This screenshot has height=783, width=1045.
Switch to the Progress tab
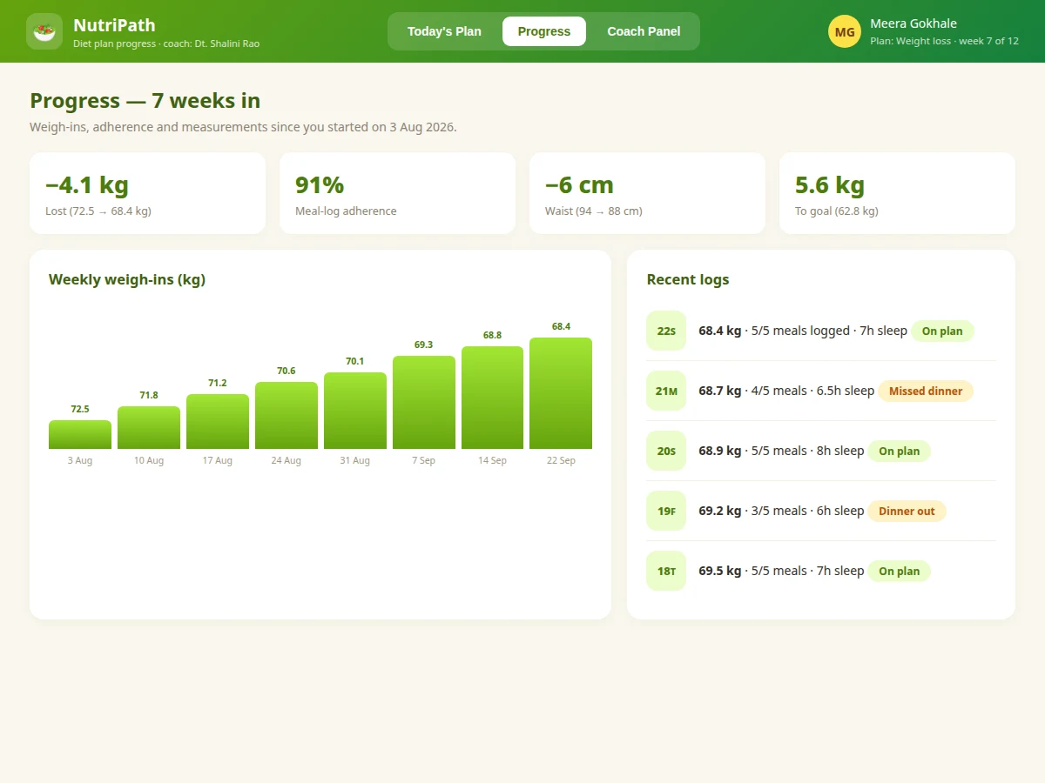544,31
